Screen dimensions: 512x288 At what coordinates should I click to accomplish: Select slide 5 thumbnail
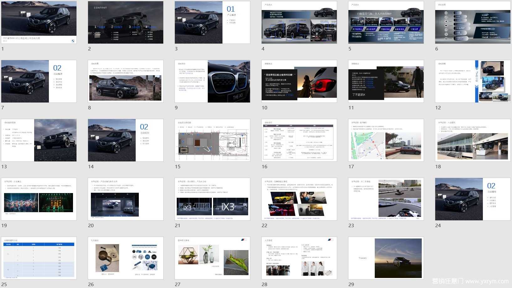coord(386,22)
